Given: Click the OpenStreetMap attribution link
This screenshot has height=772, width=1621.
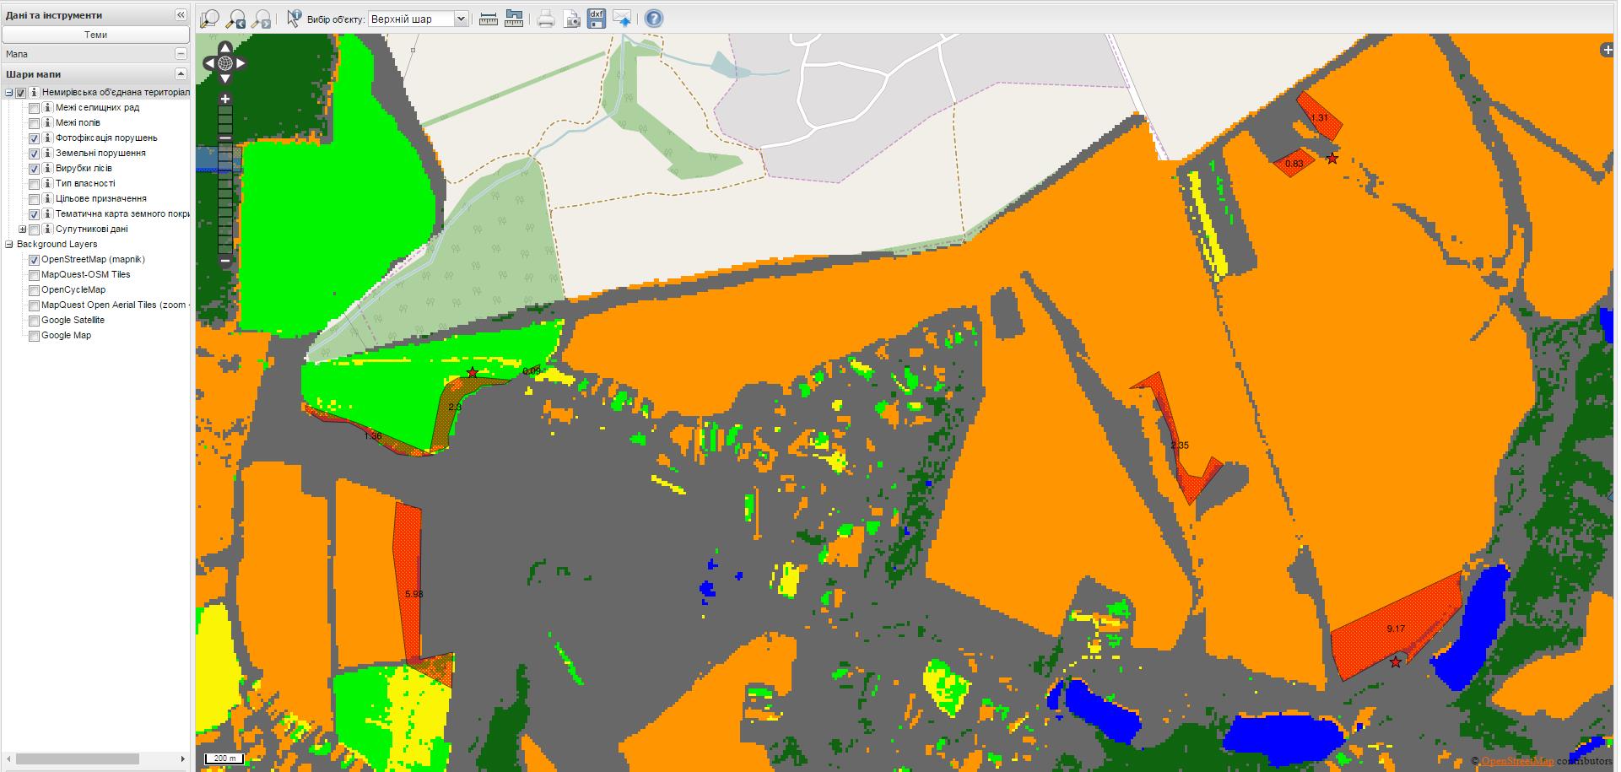Looking at the screenshot, I should (1516, 761).
